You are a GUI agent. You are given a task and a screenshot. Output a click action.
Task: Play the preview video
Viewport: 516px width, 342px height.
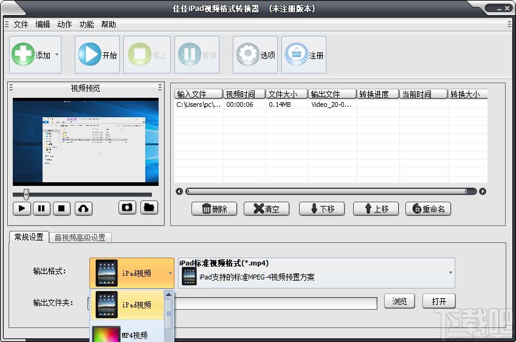[x=22, y=208]
